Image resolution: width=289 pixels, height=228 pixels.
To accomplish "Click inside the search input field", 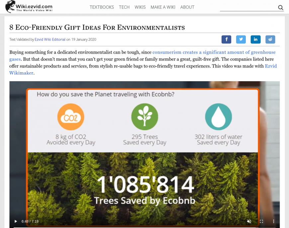I will click(x=248, y=8).
